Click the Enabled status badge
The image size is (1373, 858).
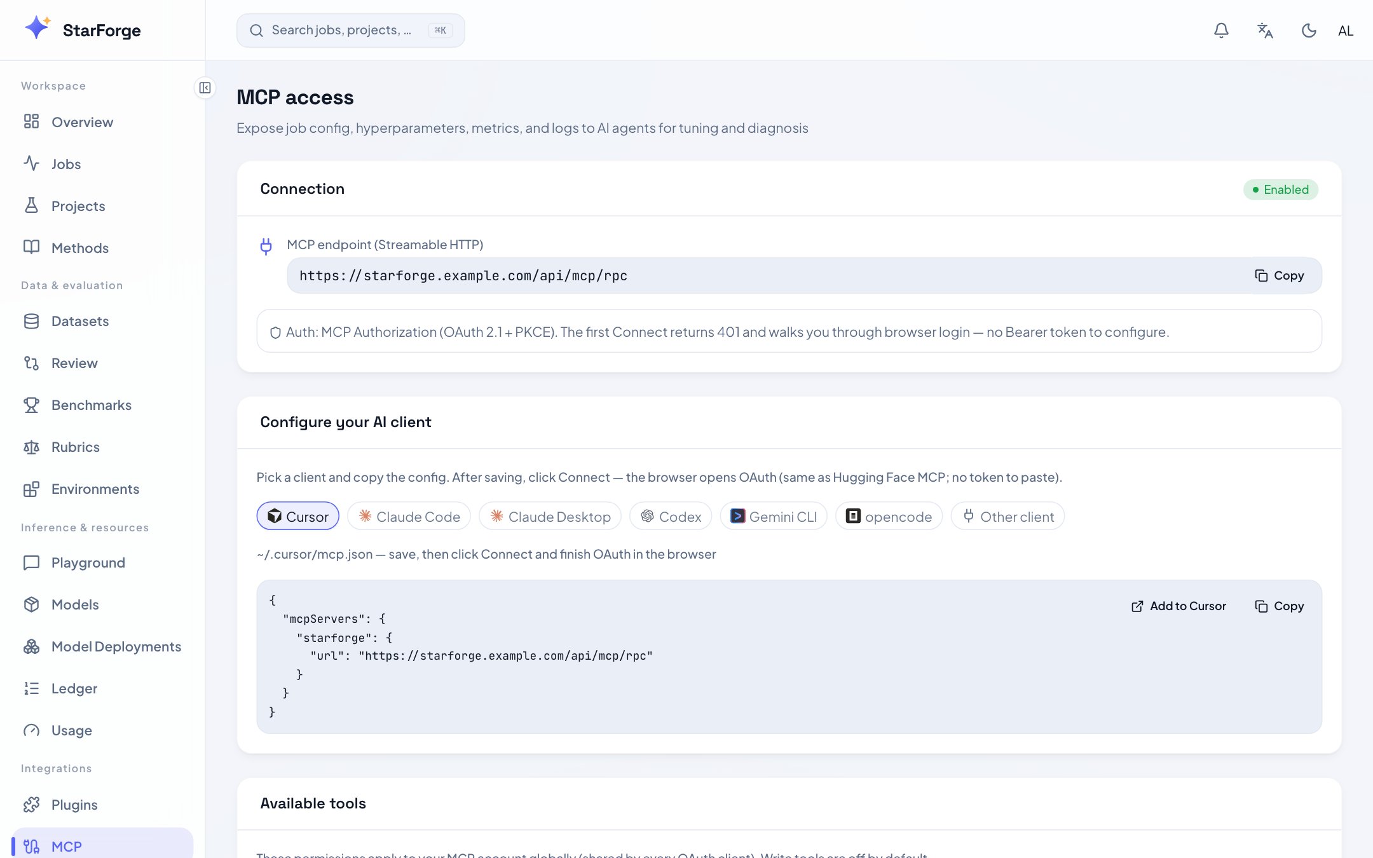pyautogui.click(x=1280, y=189)
